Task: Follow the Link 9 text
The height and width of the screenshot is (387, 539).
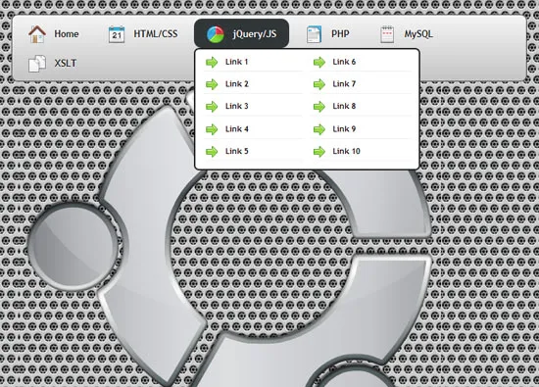Action: pyautogui.click(x=344, y=129)
